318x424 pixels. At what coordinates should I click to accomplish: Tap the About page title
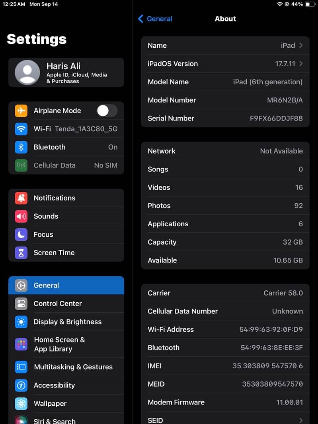225,19
